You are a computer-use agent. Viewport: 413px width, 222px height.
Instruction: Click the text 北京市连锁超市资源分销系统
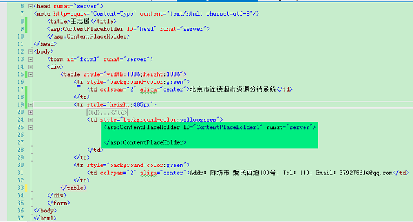tap(233, 89)
